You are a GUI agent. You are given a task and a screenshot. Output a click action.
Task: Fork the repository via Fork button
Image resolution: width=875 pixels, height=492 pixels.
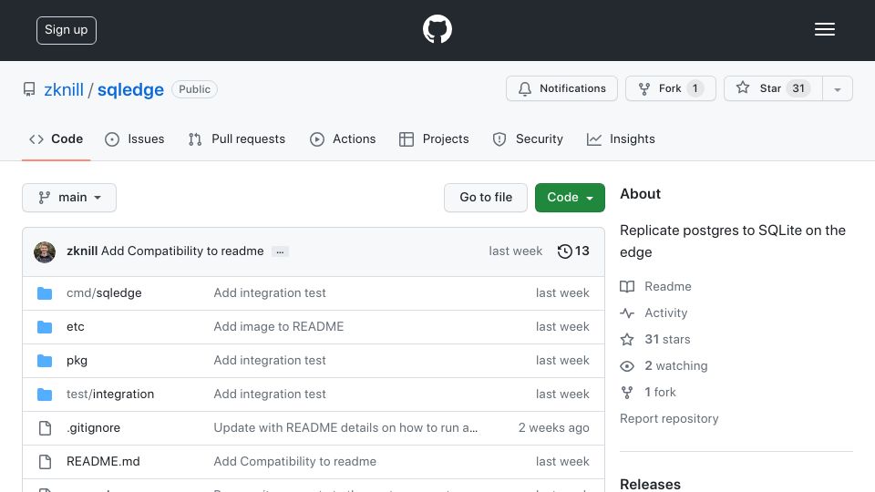670,88
